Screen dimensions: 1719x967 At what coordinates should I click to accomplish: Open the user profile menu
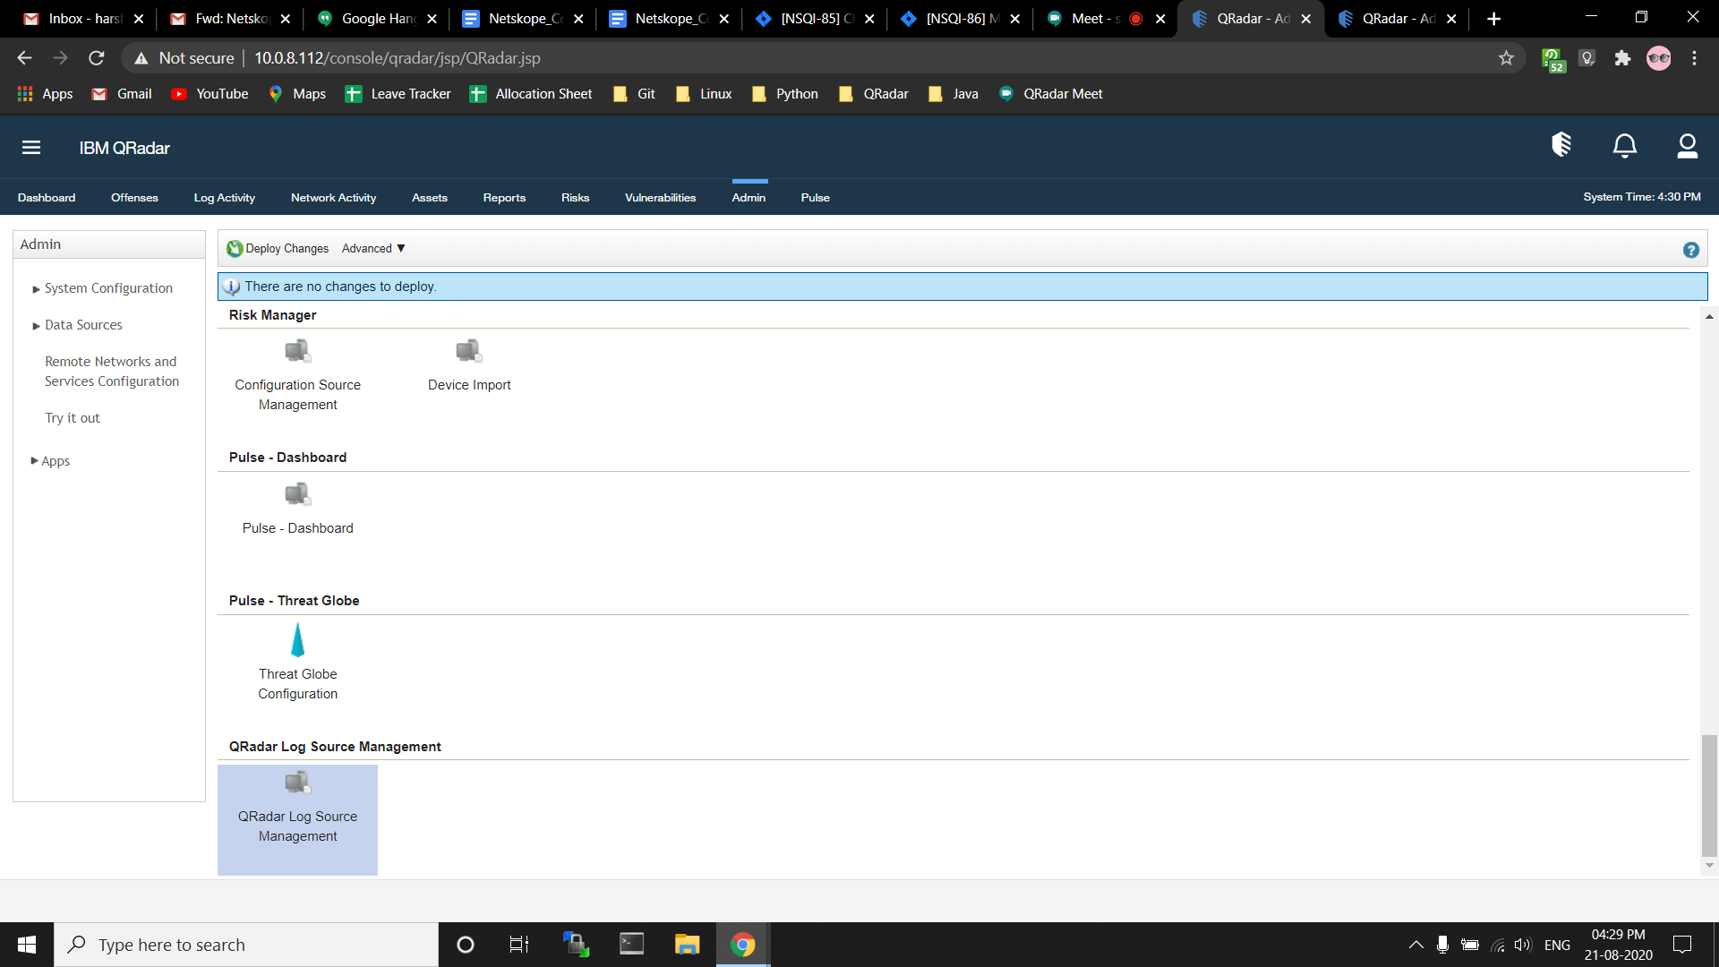1687,146
